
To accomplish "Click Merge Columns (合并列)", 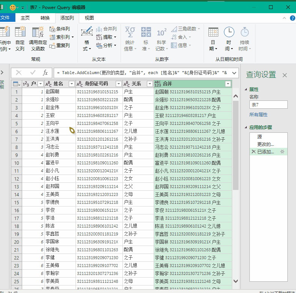I will tap(106, 29).
